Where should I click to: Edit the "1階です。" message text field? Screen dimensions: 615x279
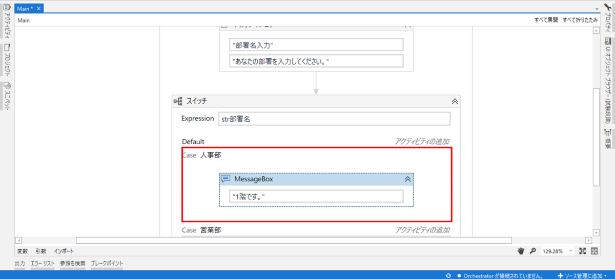point(317,196)
